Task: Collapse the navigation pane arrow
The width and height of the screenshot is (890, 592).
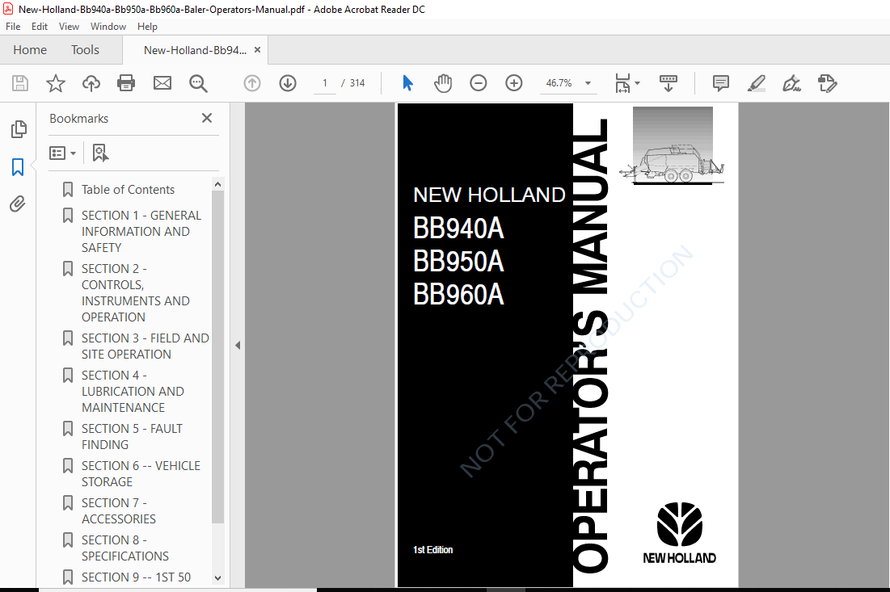Action: [238, 346]
